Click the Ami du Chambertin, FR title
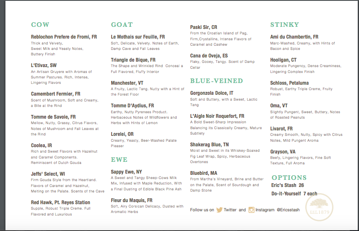The height and width of the screenshot is (231, 359). click(294, 37)
